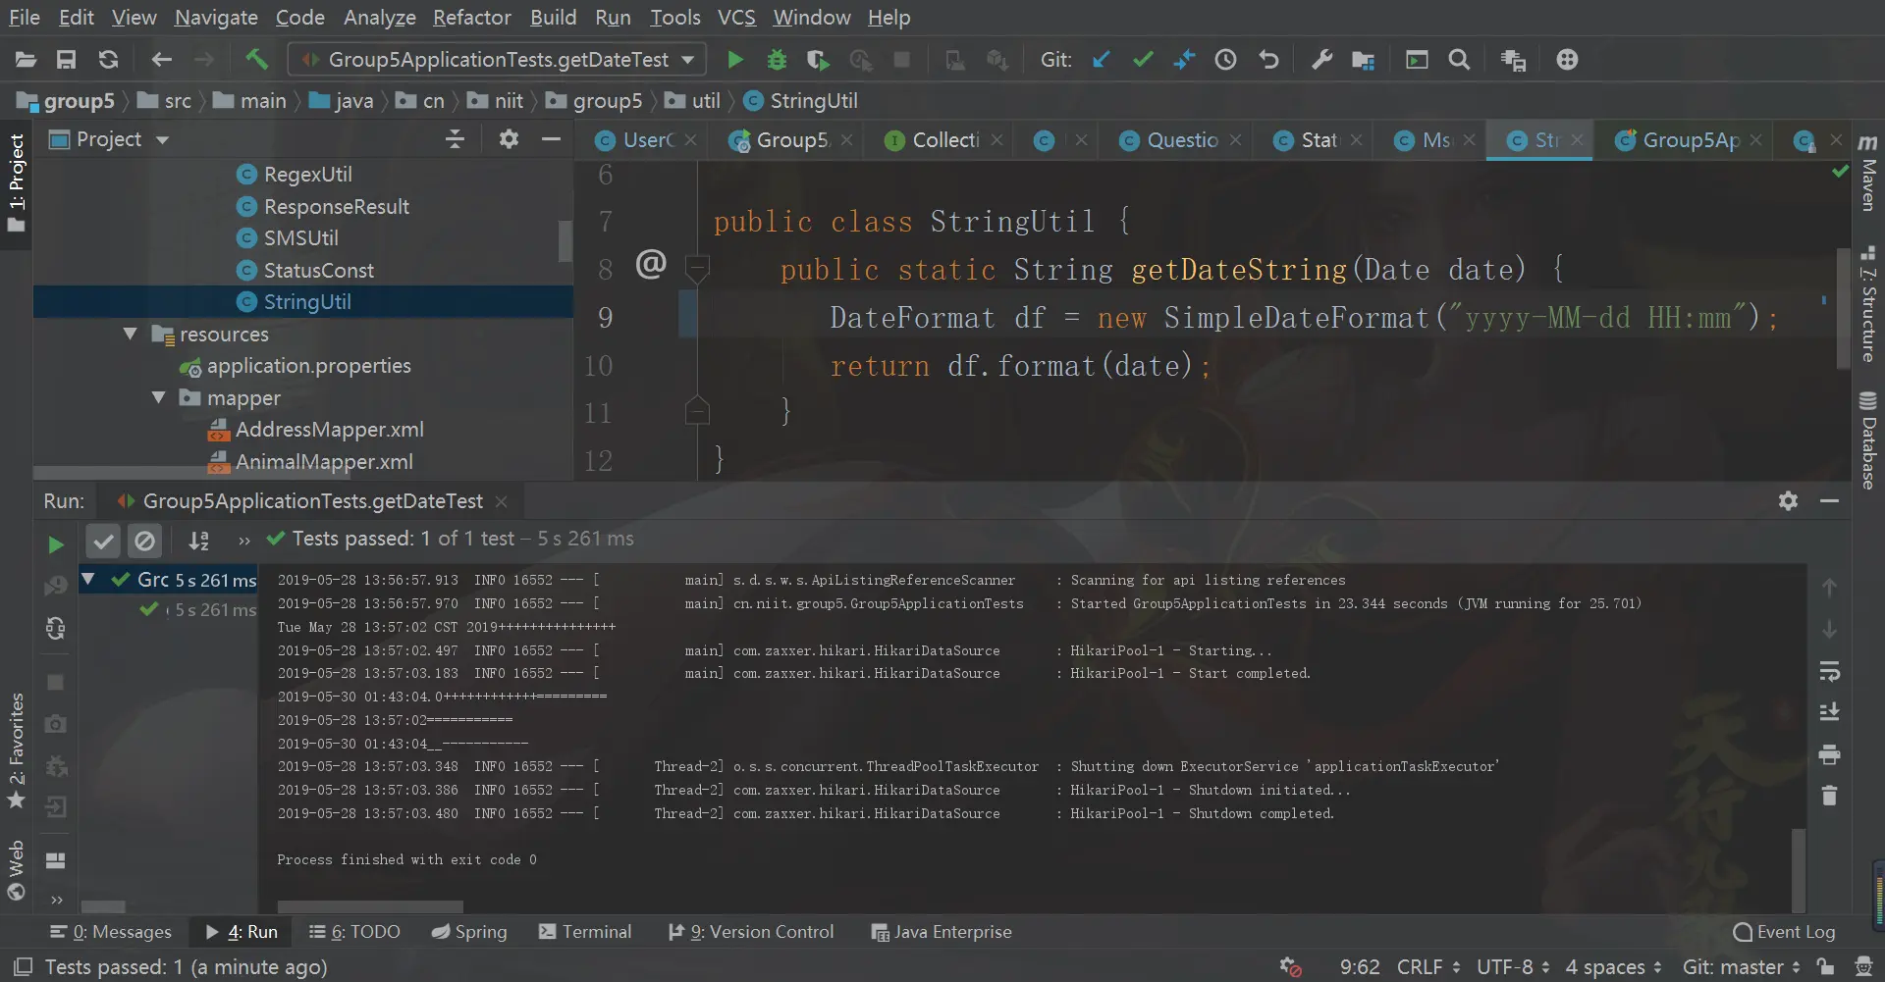Viewport: 1885px width, 982px height.
Task: Commit changes with the Git checkmark icon
Action: tap(1143, 60)
